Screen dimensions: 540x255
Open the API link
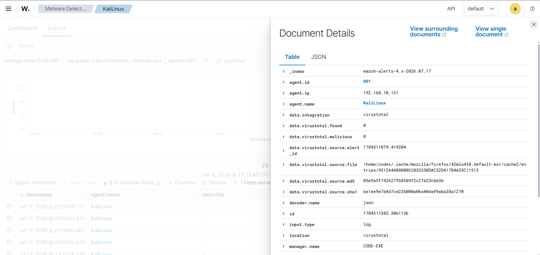tap(451, 9)
